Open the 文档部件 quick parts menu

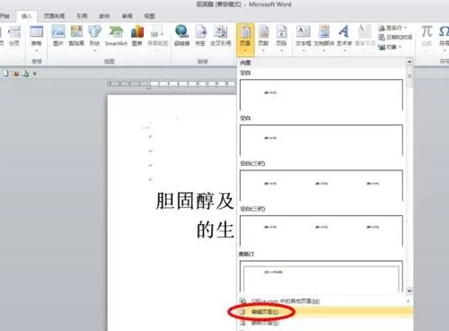[x=324, y=39]
